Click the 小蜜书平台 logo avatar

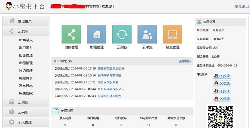pos(9,6)
